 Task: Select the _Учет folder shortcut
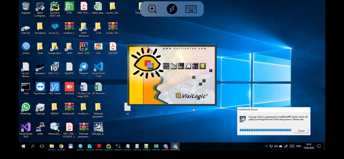[x=98, y=28]
